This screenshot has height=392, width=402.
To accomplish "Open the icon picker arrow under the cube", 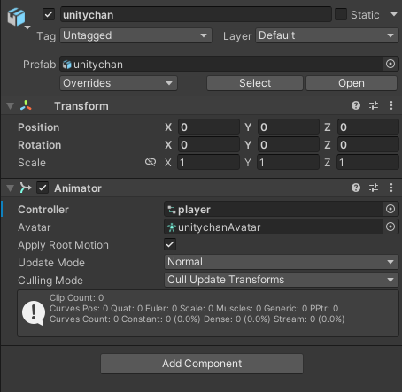I will click(x=27, y=27).
